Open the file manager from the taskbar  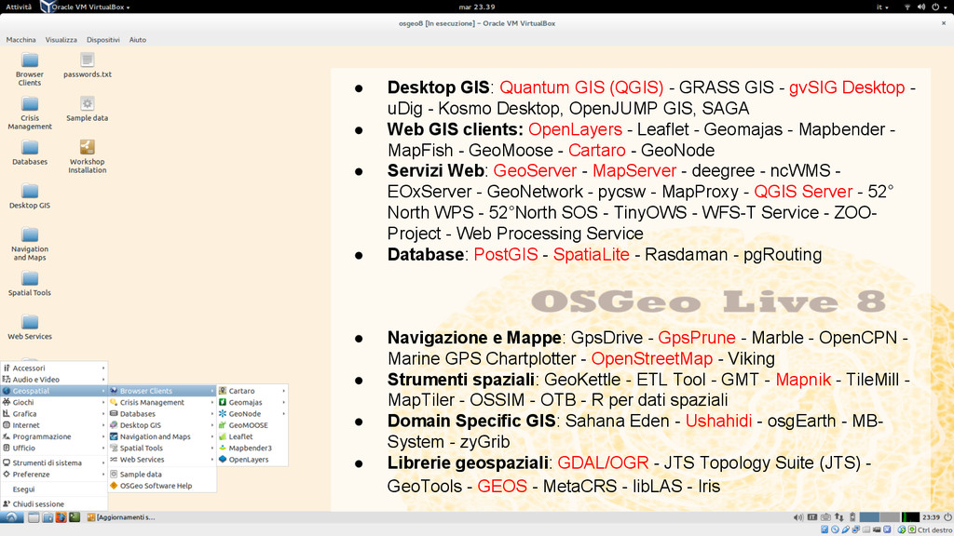[x=48, y=517]
